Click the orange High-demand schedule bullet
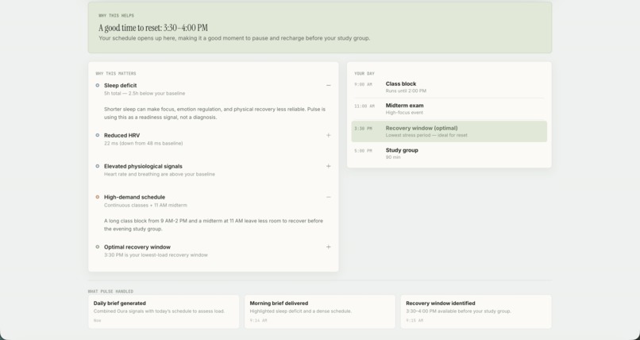640x340 pixels. pos(97,197)
